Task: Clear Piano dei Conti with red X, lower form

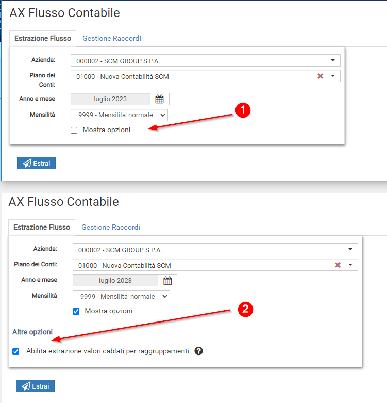Action: (338, 265)
